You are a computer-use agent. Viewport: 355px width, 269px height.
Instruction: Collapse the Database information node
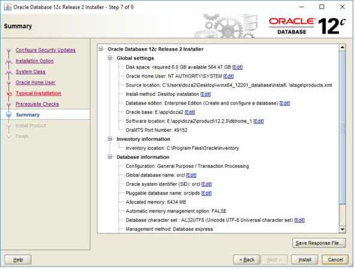coord(110,157)
